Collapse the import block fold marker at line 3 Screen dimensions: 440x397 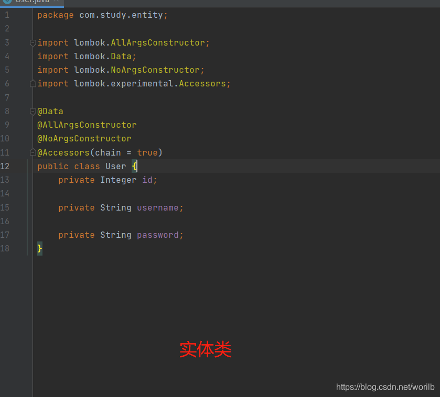coord(33,43)
